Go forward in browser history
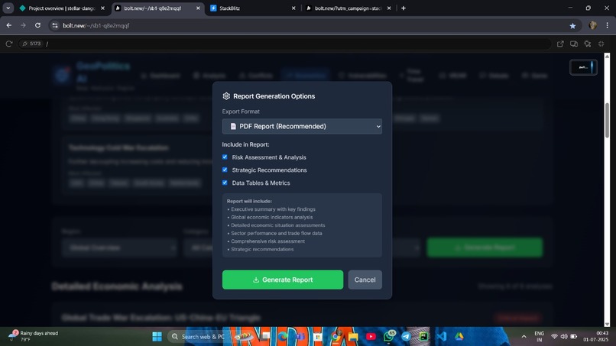The image size is (616, 346). coord(23,25)
